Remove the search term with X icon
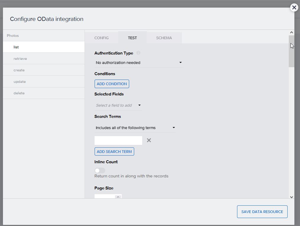Viewport: 300px width, 226px height. 149,140
